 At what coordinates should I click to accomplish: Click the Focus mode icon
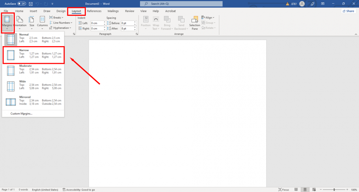click(x=283, y=189)
